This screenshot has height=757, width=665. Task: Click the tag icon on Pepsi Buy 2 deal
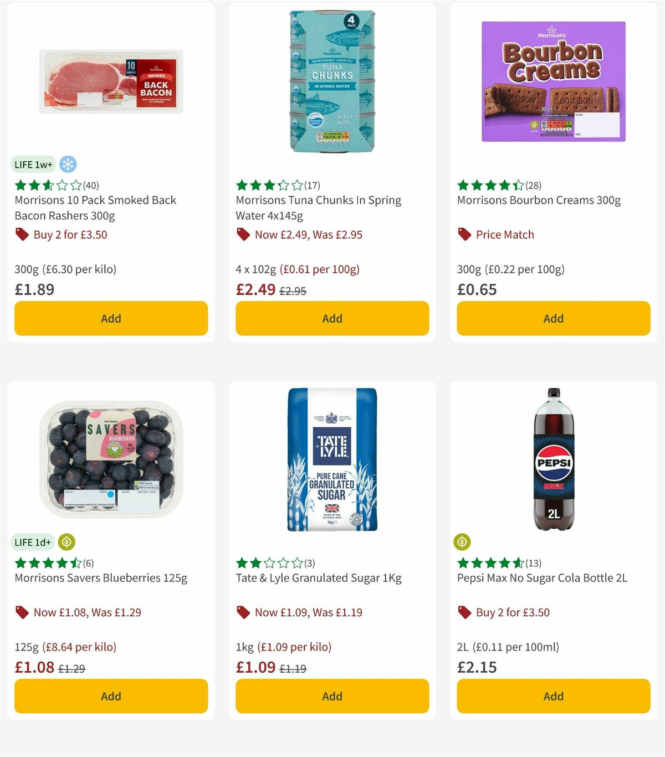point(463,612)
